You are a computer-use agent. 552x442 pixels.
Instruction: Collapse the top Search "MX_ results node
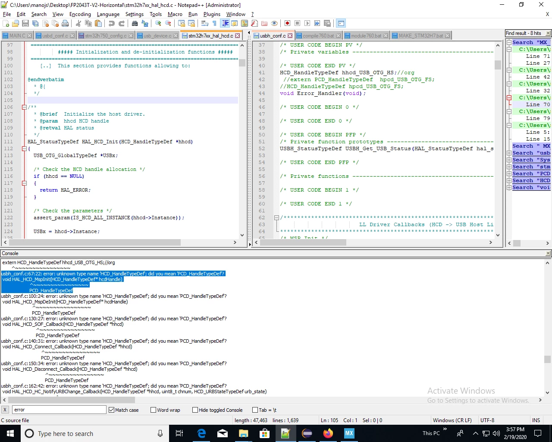tap(509, 42)
